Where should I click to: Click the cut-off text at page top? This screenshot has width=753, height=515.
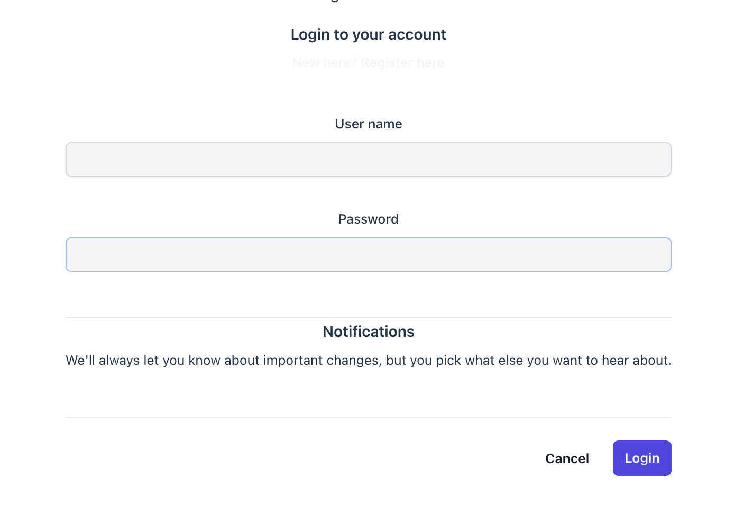[x=334, y=2]
